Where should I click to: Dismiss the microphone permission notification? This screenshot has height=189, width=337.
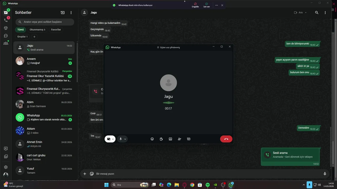pyautogui.click(x=222, y=5)
